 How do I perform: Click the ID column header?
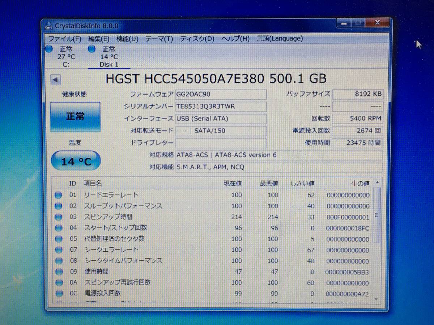73,183
